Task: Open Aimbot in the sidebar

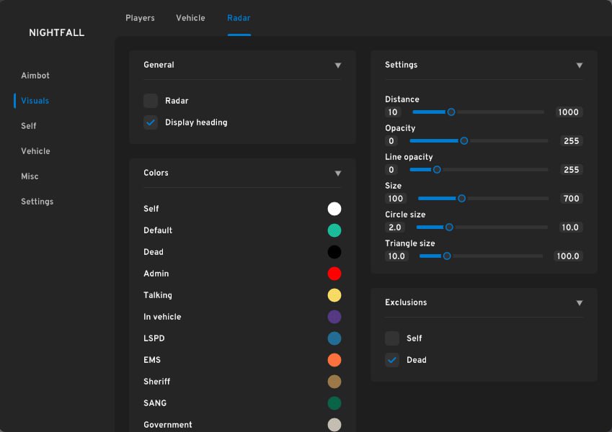Action: pos(35,76)
